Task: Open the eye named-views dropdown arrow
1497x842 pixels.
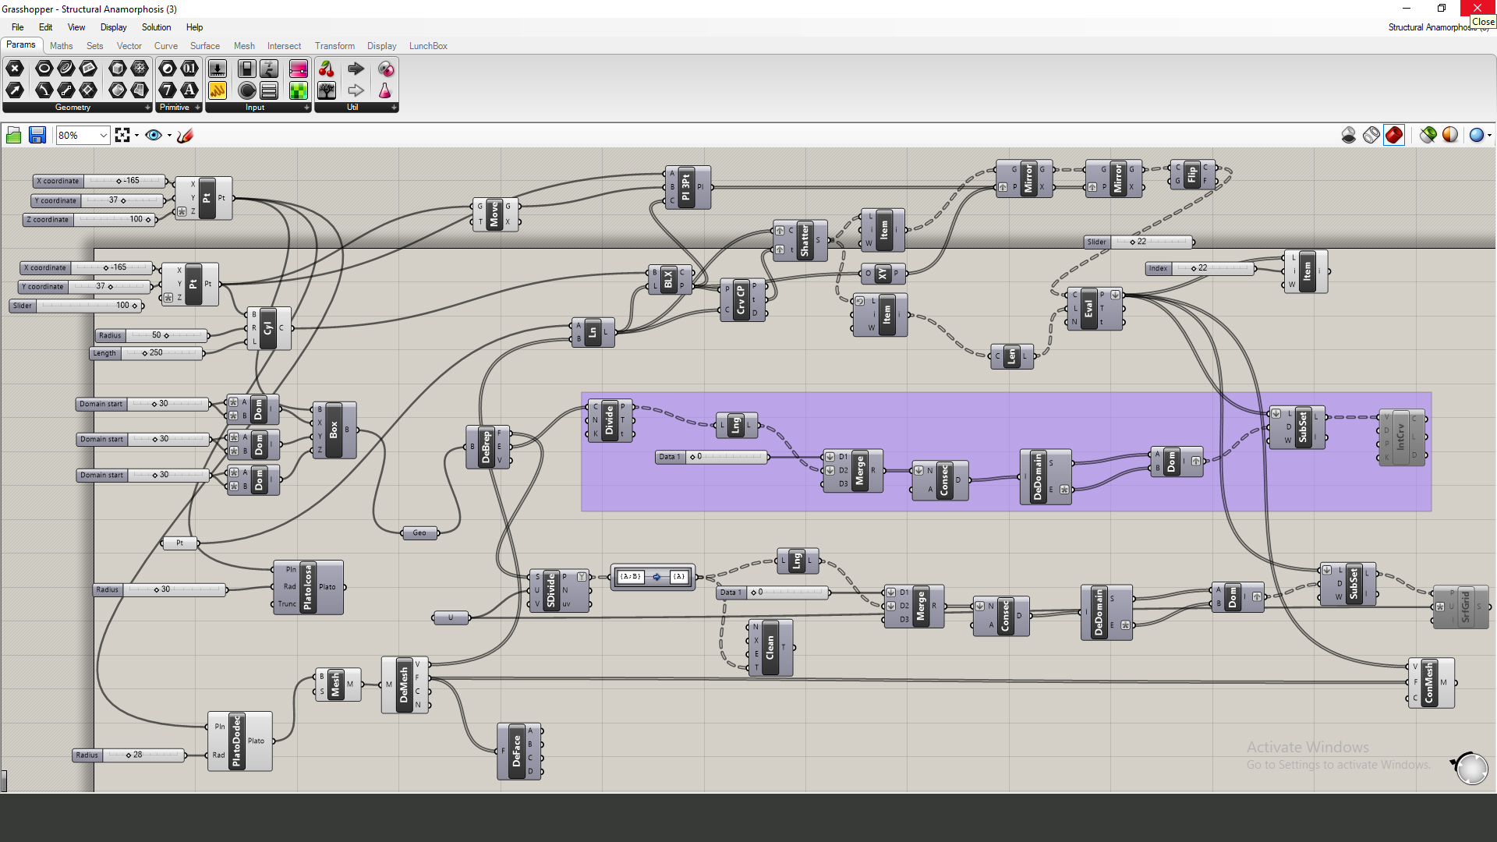Action: coord(169,136)
